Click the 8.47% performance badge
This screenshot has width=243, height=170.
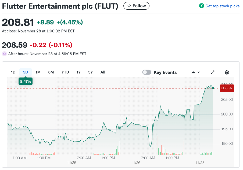26,81
